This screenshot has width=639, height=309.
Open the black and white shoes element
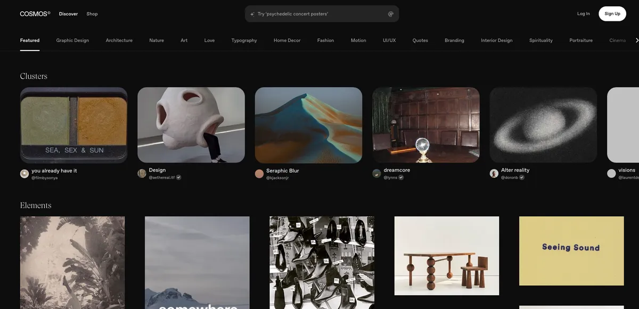click(322, 263)
